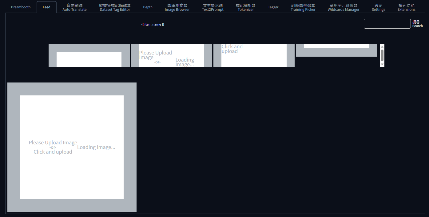
Task: Switch to the Dreambooth tab
Action: (x=21, y=7)
